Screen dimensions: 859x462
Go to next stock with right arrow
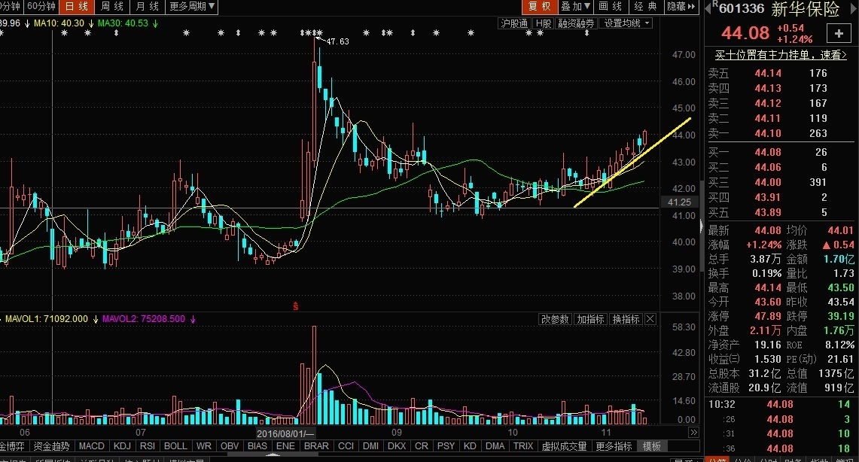(x=854, y=8)
